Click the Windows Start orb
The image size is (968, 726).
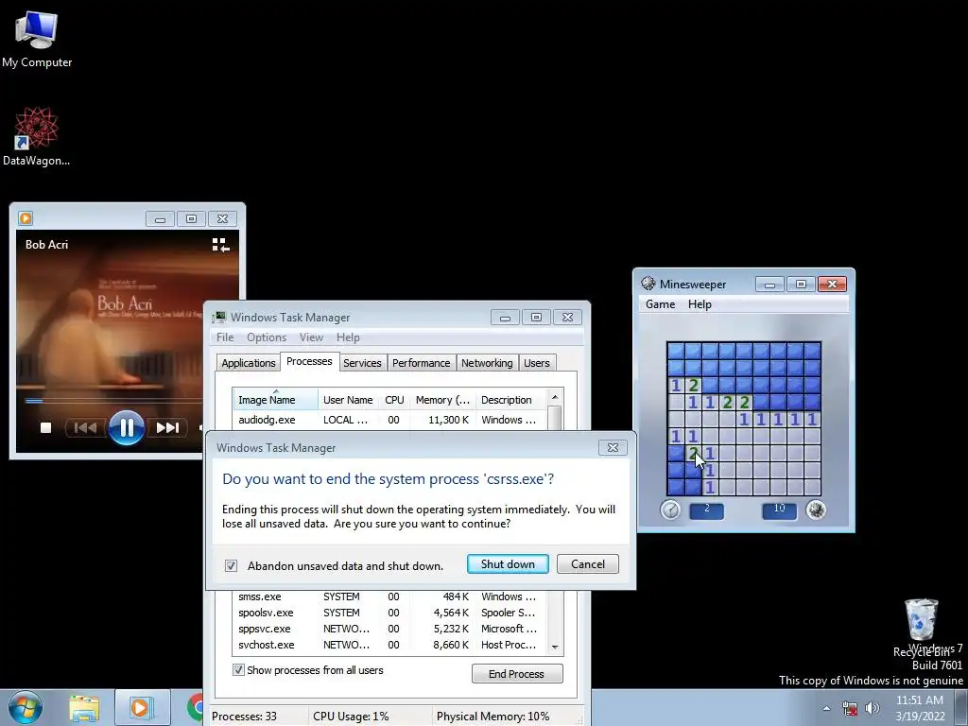click(26, 707)
